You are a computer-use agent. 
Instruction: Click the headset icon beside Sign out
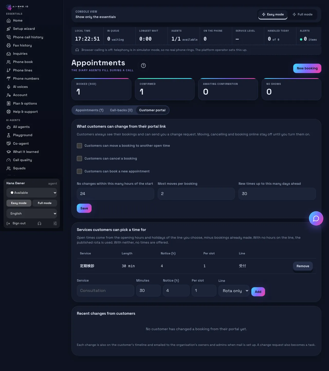click(39, 224)
